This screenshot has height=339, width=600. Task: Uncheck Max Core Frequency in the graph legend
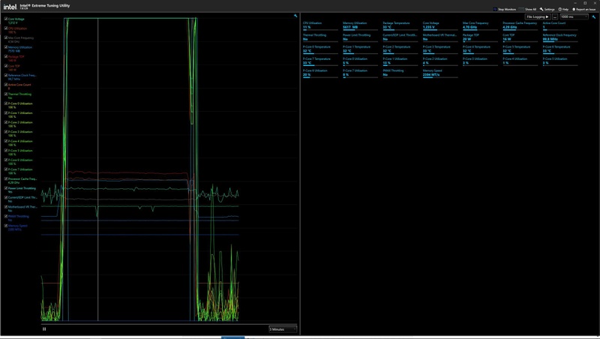point(6,37)
